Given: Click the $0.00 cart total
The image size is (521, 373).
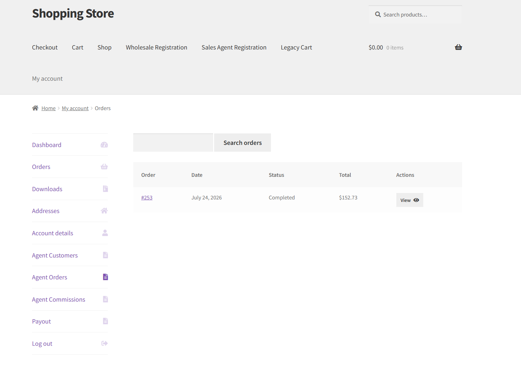Looking at the screenshot, I should pos(376,47).
